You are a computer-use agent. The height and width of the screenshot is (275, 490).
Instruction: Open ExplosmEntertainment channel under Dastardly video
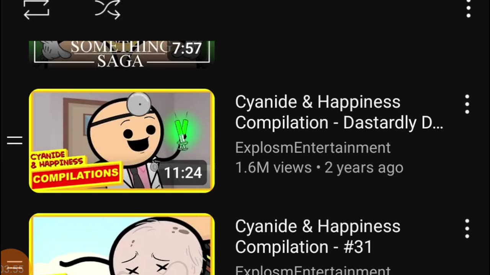(313, 148)
